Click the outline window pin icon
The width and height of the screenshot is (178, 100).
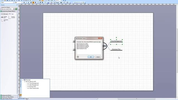point(21,95)
